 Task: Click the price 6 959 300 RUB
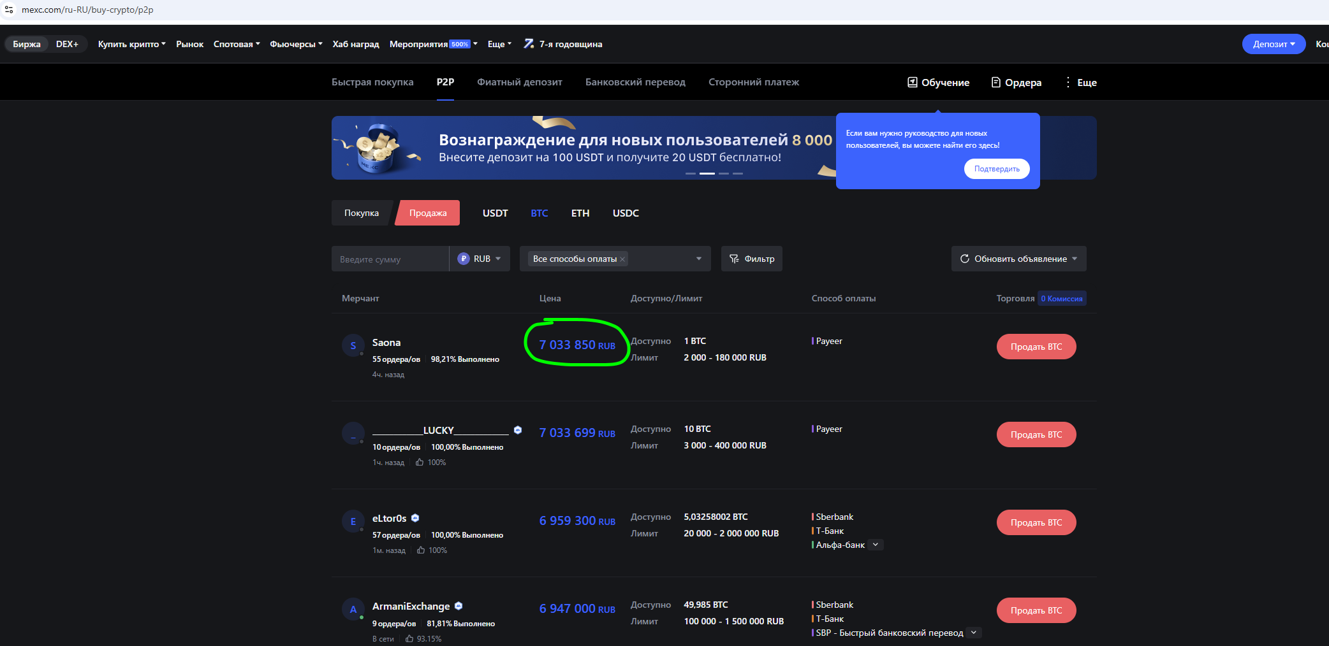[x=577, y=520]
